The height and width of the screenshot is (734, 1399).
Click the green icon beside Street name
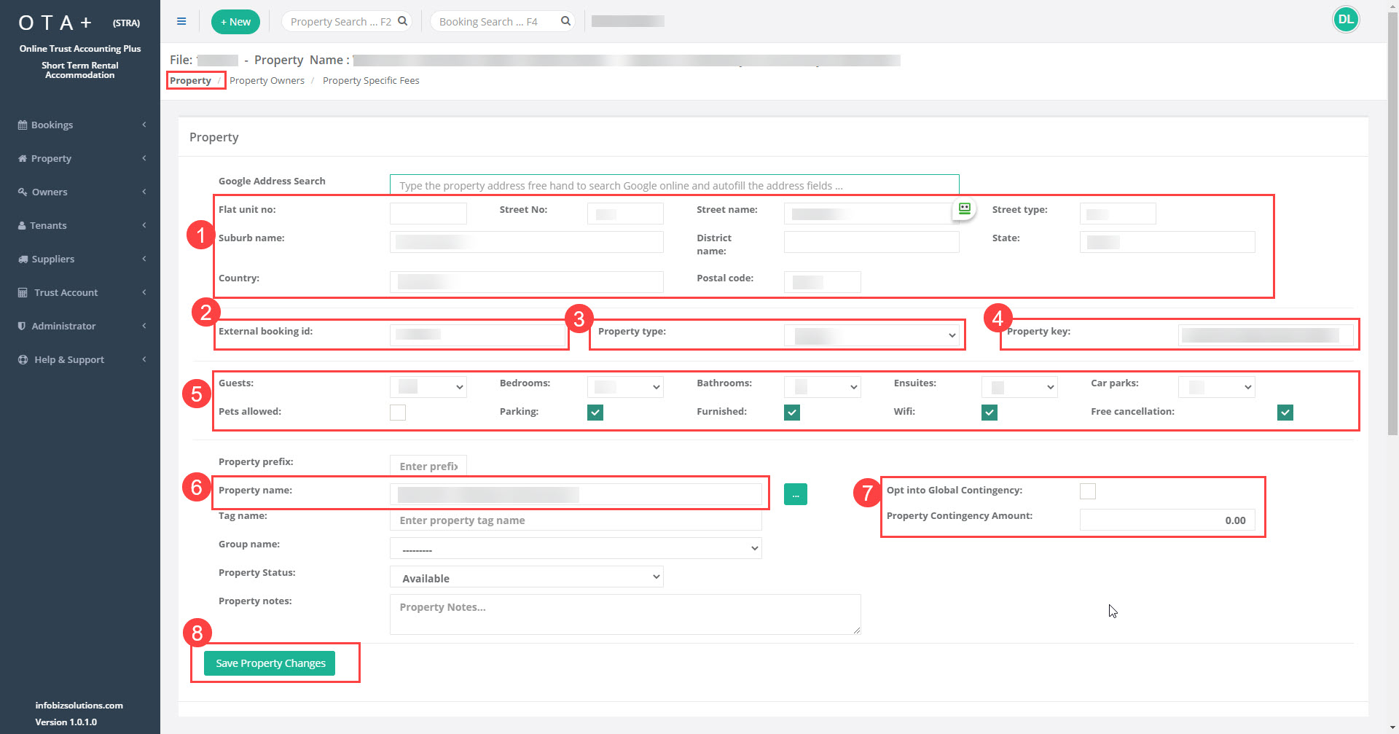tap(964, 208)
